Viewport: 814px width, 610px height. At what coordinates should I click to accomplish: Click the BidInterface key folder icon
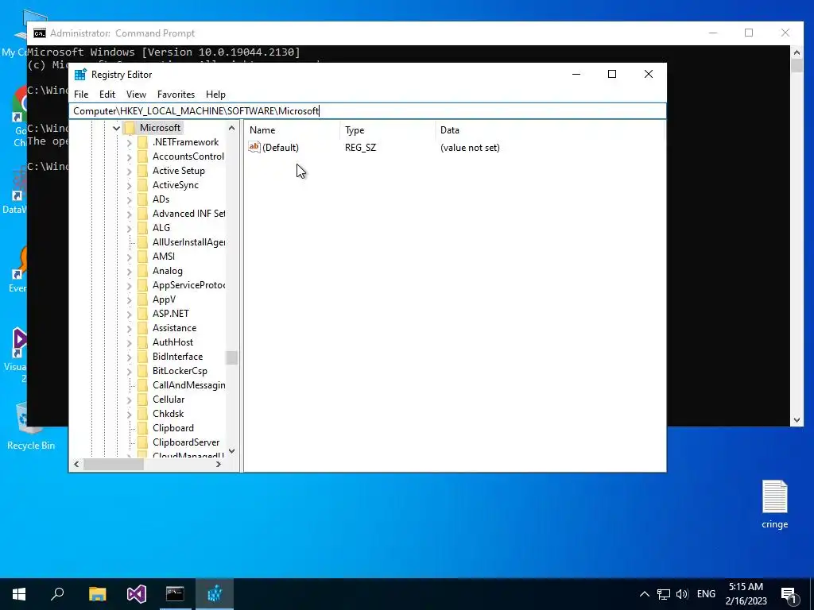click(x=143, y=357)
